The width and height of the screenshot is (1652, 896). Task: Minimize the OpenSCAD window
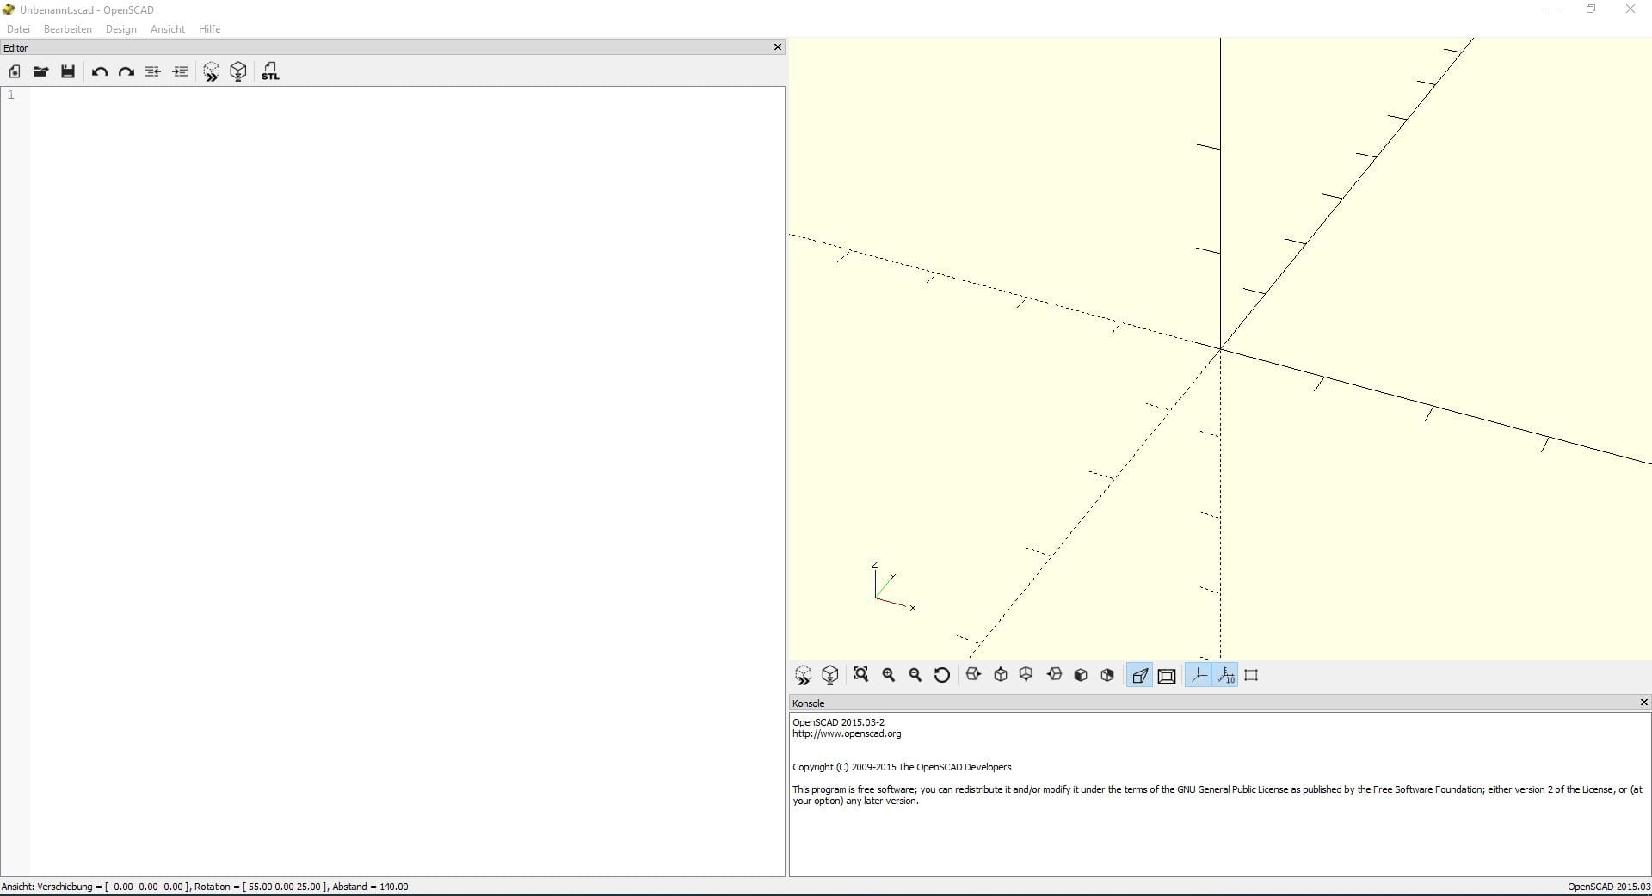[1552, 9]
